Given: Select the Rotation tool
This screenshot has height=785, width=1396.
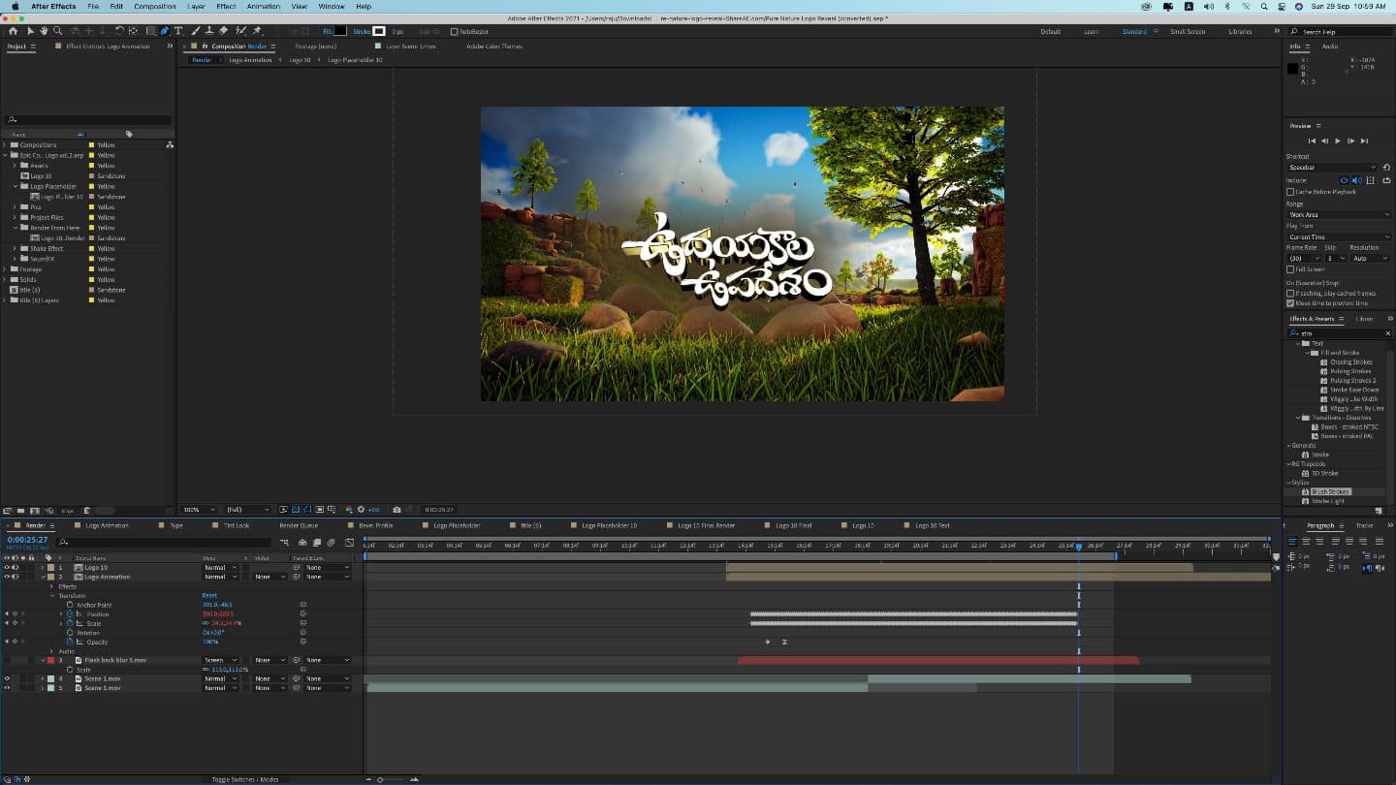Looking at the screenshot, I should tap(119, 31).
